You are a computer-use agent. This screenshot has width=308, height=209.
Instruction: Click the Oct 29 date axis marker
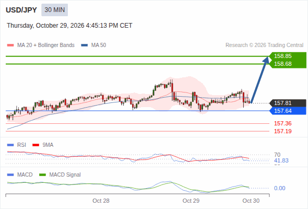point(191,201)
